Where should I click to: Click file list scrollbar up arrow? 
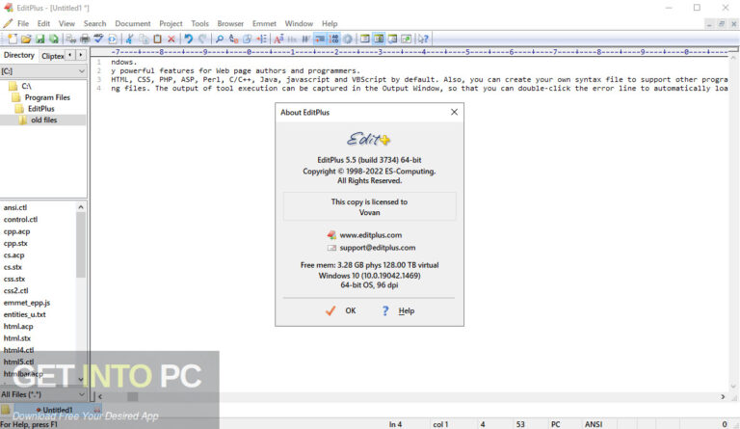pos(81,207)
